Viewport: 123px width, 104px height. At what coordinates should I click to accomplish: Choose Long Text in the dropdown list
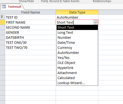click(77, 32)
